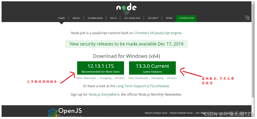This screenshot has width=257, height=119.
Task: Open the SECURITY page
Action: click(x=153, y=18)
